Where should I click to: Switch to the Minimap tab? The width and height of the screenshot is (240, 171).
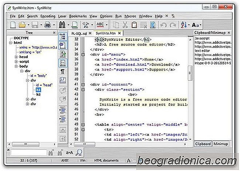pyautogui.click(x=220, y=144)
